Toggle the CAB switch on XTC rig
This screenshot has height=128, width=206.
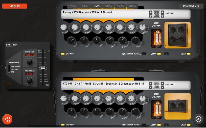pyautogui.click(x=189, y=125)
